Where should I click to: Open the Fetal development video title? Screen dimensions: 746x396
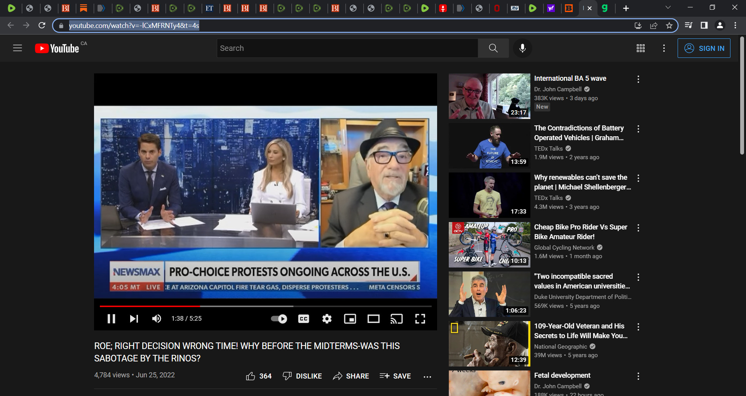click(x=562, y=375)
